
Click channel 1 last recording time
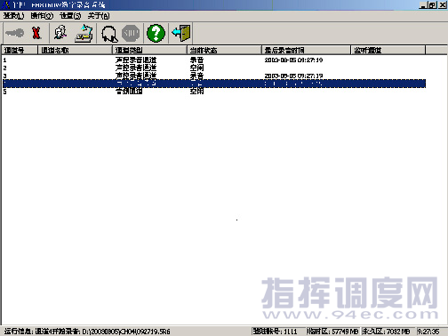(x=293, y=60)
